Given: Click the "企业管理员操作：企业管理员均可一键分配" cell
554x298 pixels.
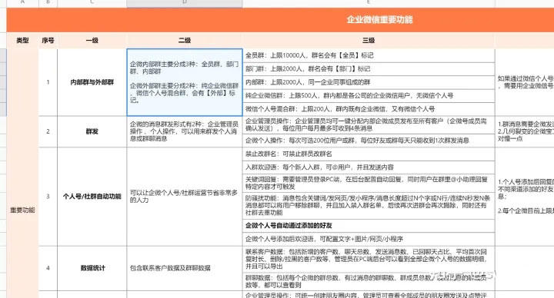Looking at the screenshot, I should pos(369,125).
